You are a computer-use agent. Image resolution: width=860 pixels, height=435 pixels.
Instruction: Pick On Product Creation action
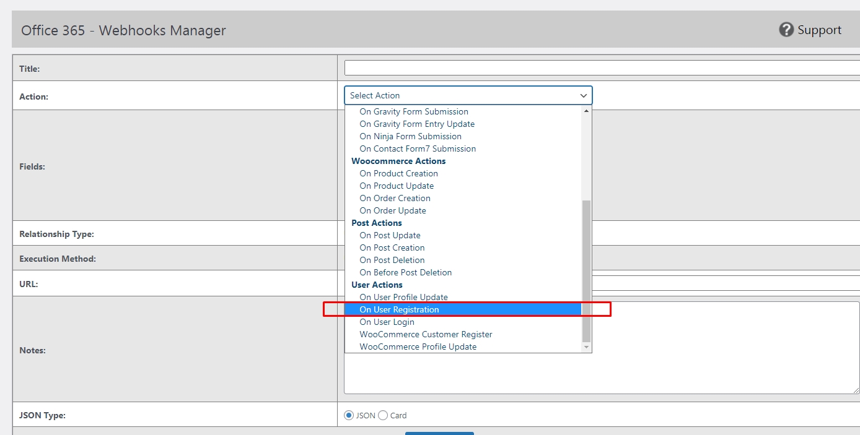[398, 173]
